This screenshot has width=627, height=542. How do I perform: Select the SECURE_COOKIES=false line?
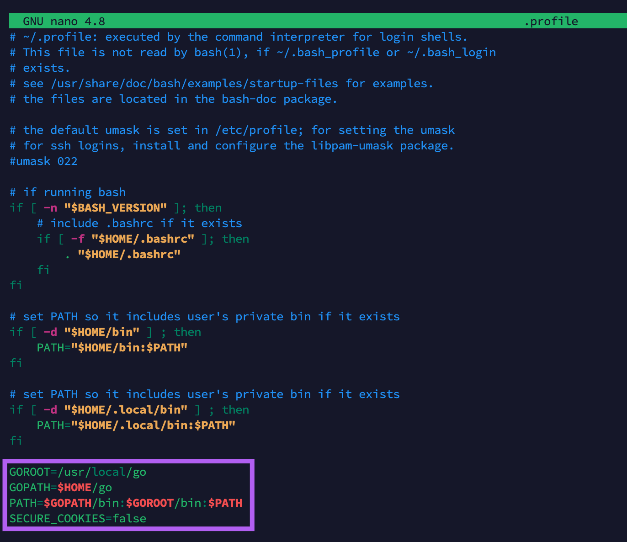pyautogui.click(x=78, y=518)
